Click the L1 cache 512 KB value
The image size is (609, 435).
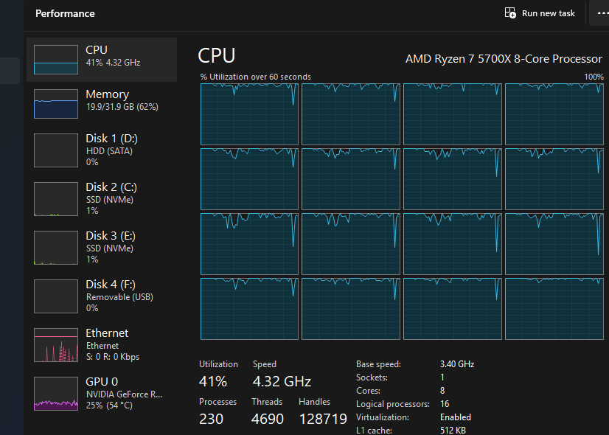[x=453, y=430]
